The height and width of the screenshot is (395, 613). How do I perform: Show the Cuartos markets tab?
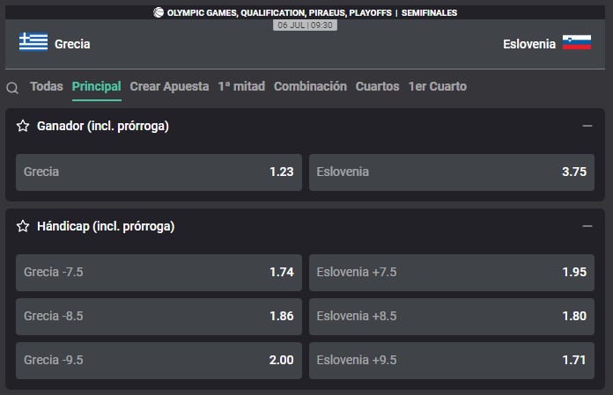377,86
